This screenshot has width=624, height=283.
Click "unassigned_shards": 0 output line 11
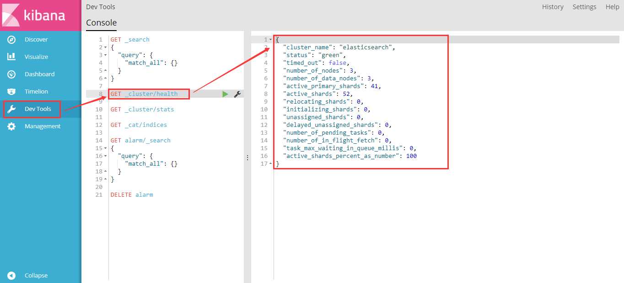coord(323,117)
